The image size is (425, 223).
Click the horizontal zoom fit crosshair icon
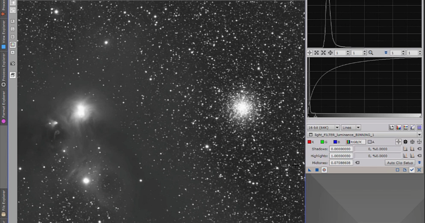310,52
